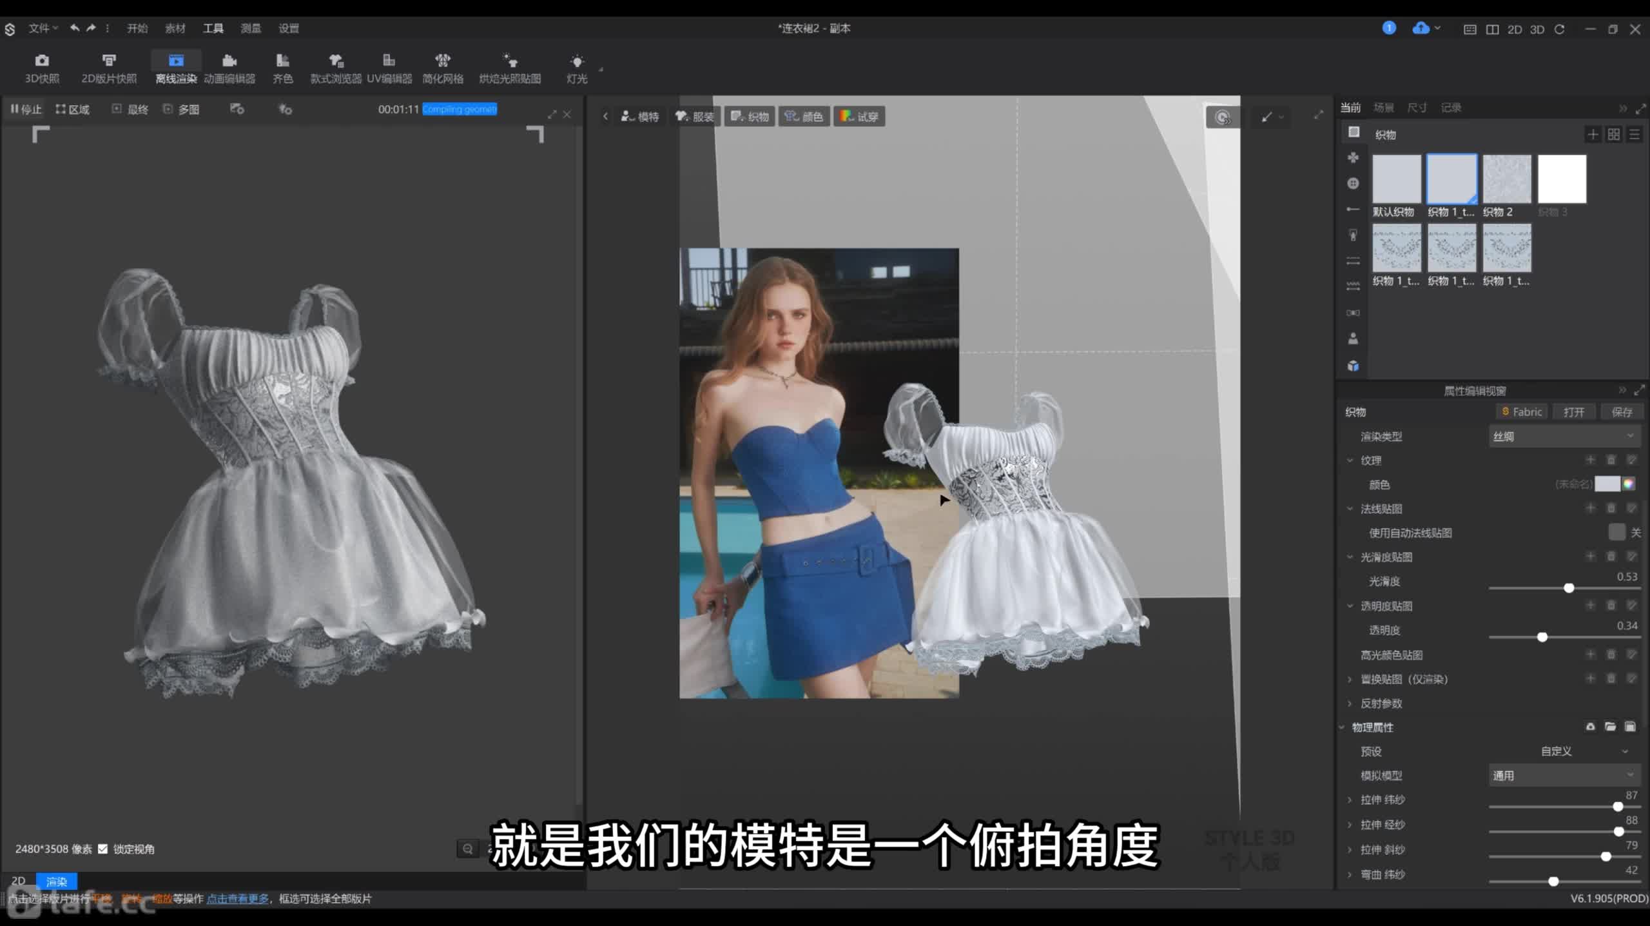This screenshot has width=1650, height=926.
Task: Toggle the 锁定视角 lock view checkbox
Action: (102, 849)
